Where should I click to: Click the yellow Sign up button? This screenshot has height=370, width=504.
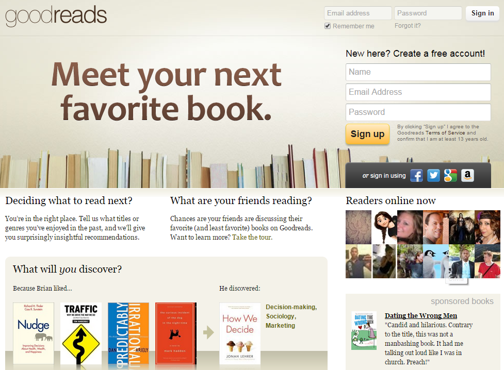[367, 134]
